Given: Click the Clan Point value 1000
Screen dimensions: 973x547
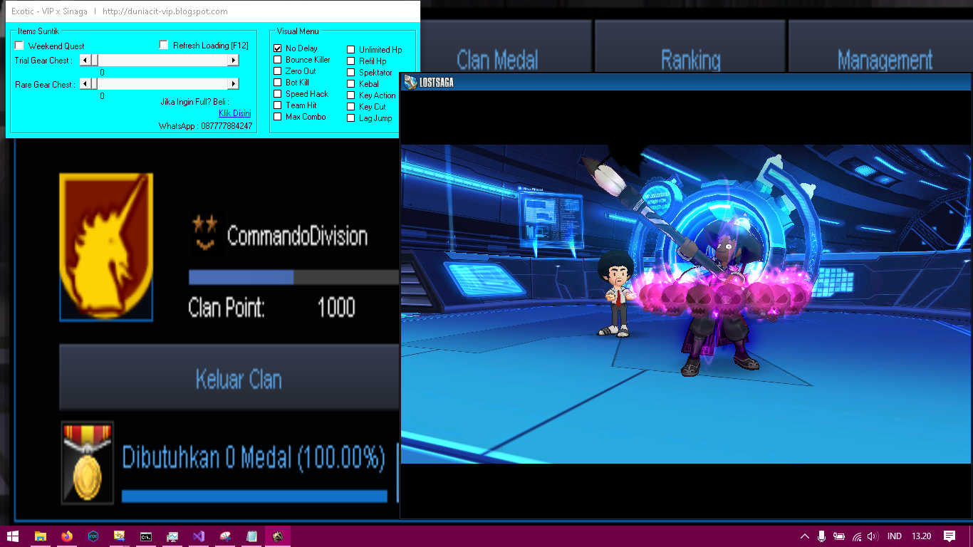Looking at the screenshot, I should (x=336, y=308).
